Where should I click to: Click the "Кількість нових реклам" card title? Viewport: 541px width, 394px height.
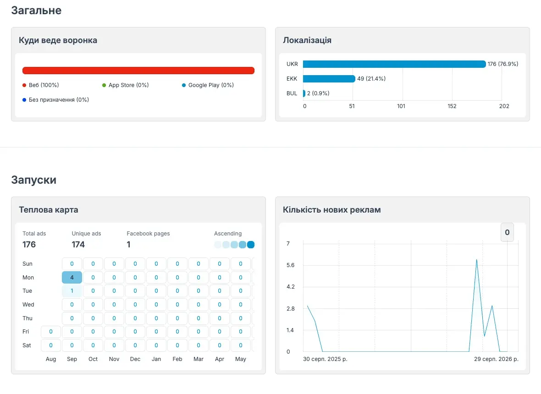point(332,209)
